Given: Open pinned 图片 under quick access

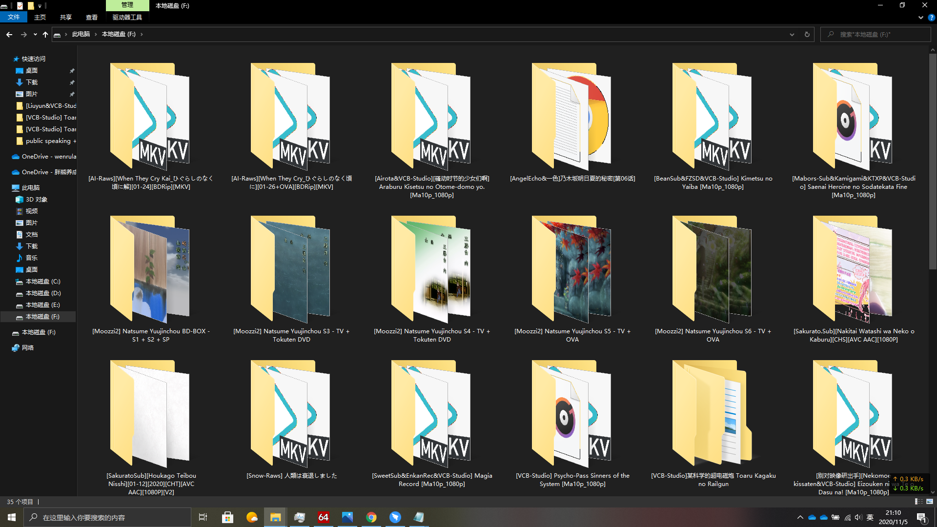Looking at the screenshot, I should [32, 94].
